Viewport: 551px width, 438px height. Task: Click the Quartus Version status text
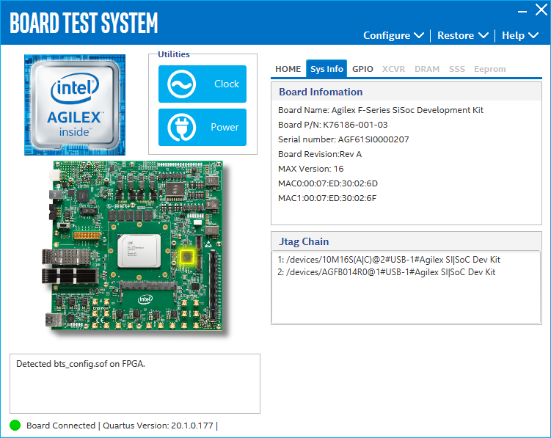(x=158, y=426)
